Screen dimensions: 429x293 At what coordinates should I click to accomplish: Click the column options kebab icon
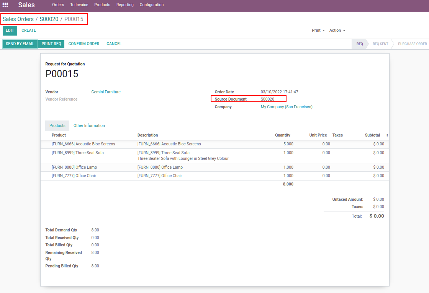pyautogui.click(x=387, y=136)
